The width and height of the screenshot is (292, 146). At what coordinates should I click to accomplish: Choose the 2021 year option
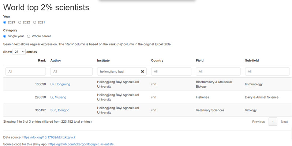click(x=34, y=22)
